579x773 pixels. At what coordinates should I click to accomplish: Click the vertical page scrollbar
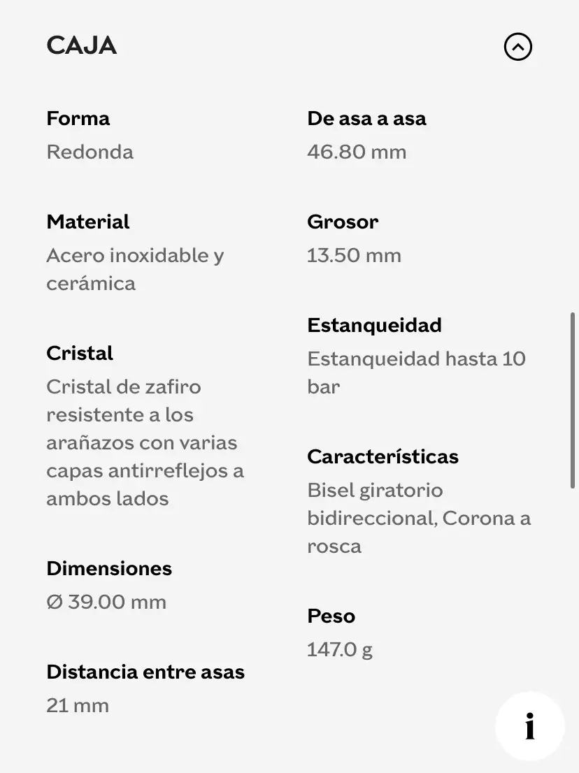click(573, 400)
